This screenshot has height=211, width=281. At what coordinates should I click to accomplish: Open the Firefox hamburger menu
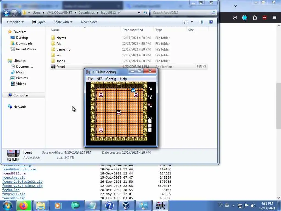click(x=274, y=18)
